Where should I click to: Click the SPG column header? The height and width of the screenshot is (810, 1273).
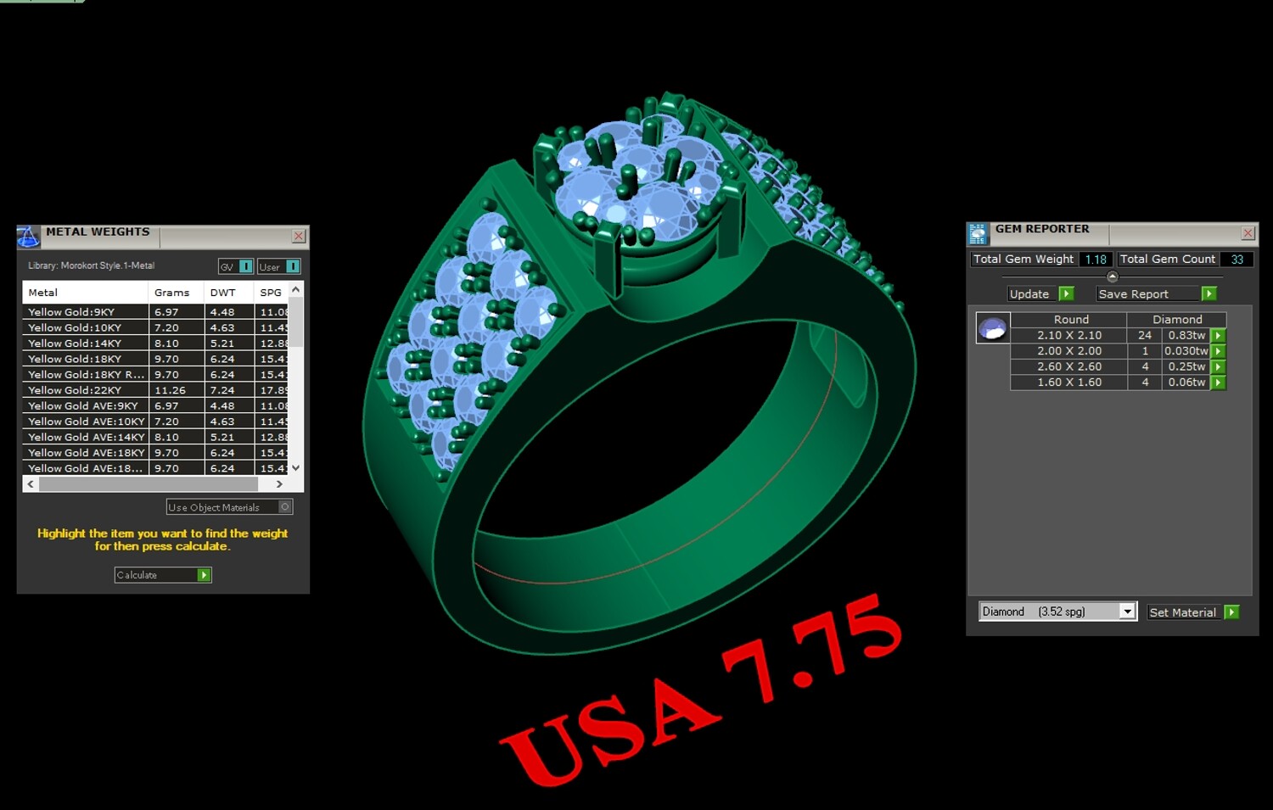(x=272, y=293)
